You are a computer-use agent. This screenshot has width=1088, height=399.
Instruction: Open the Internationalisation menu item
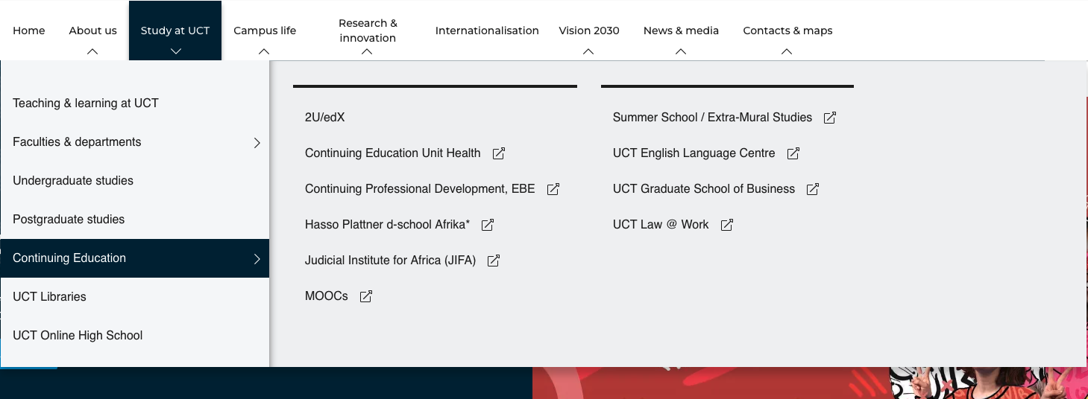pos(487,31)
